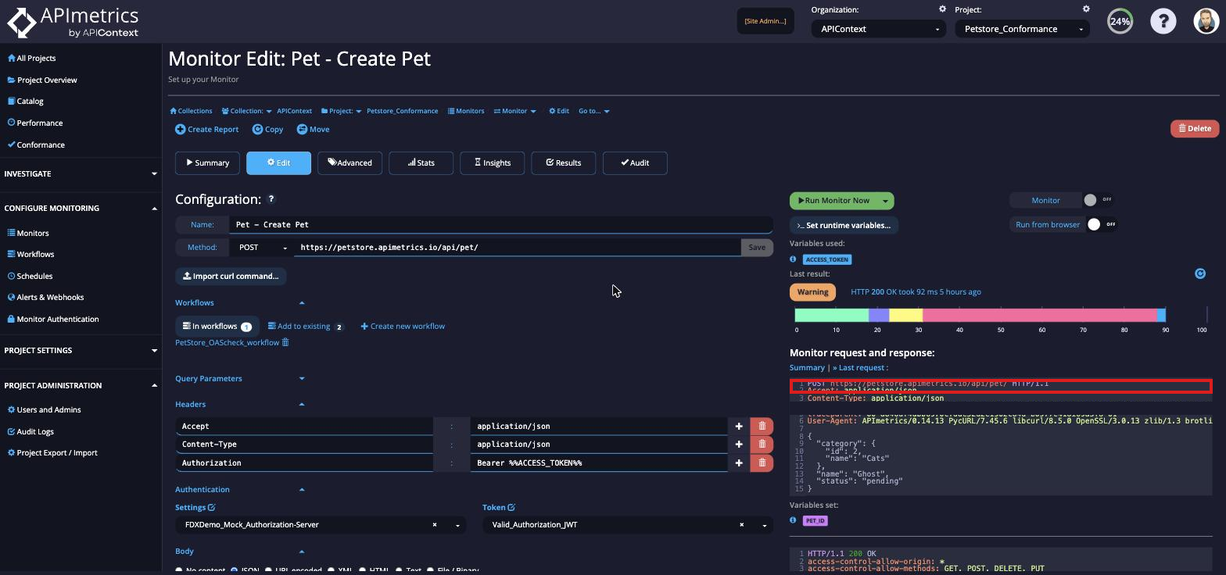Click info icon next to ACCESS_TOKEN variable
The width and height of the screenshot is (1226, 575).
(793, 259)
